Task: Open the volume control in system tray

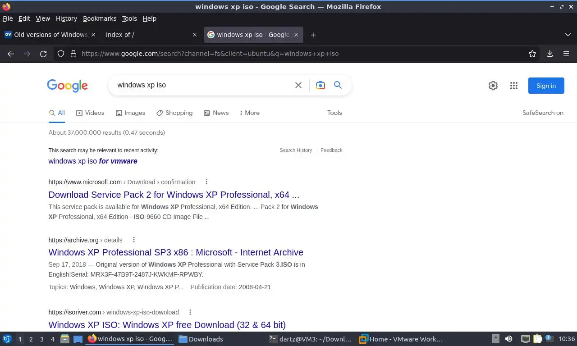Action: click(508, 339)
